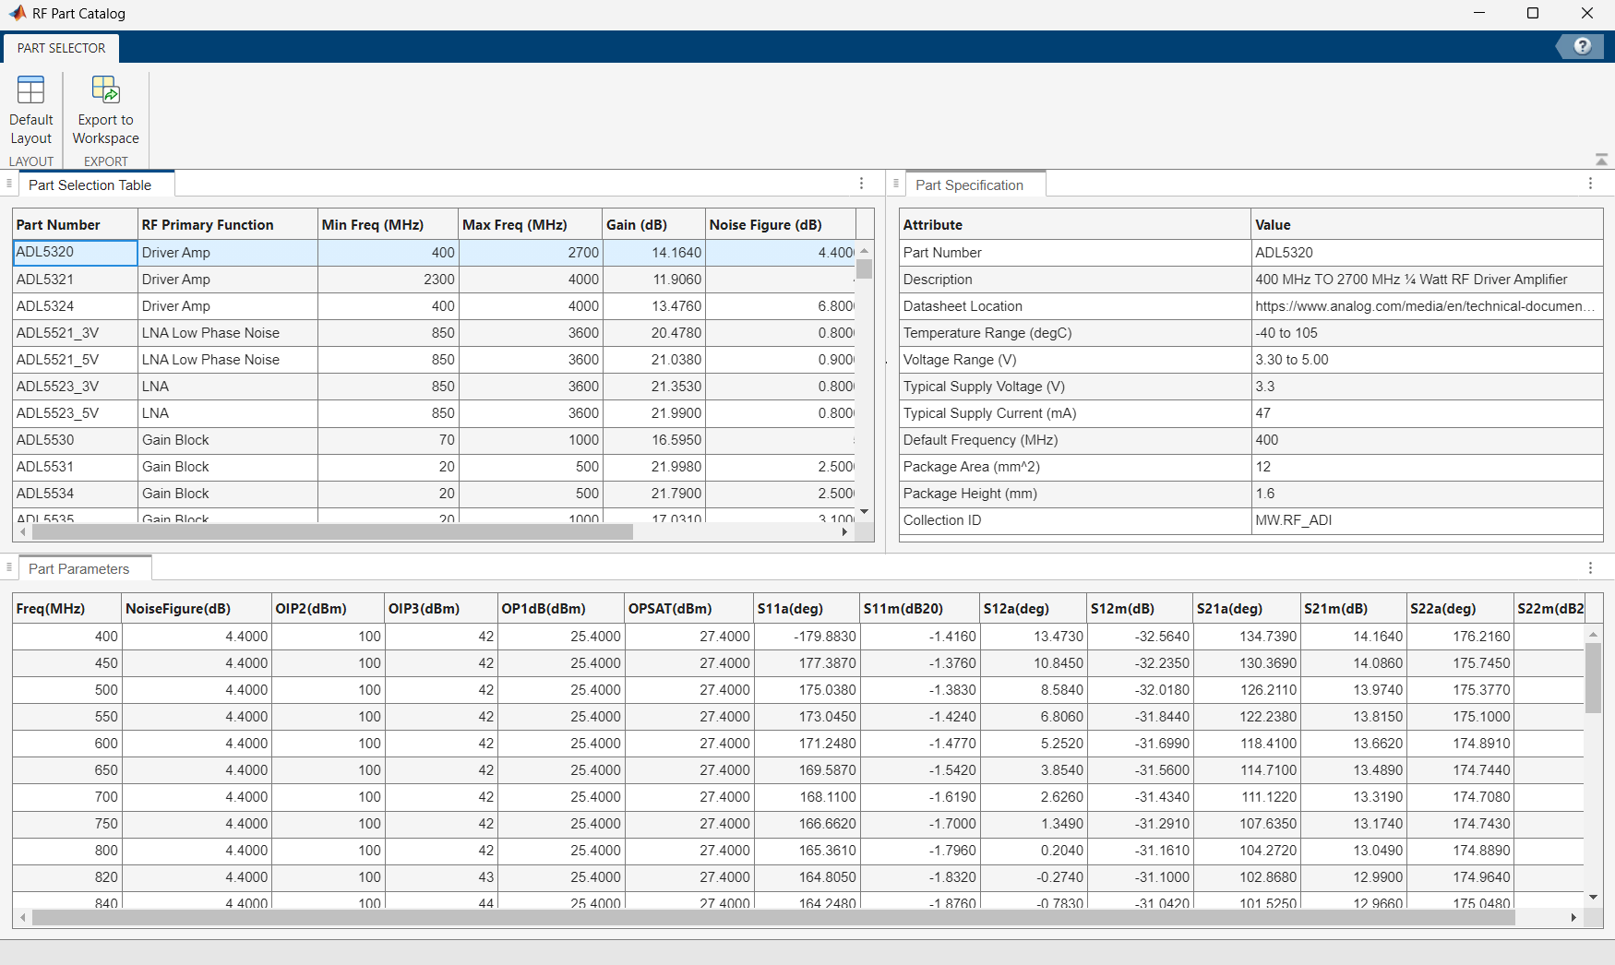Click the Default Layout icon
The height and width of the screenshot is (965, 1615).
30,90
